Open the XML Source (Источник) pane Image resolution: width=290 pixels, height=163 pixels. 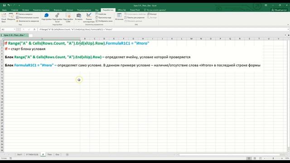(x=119, y=17)
